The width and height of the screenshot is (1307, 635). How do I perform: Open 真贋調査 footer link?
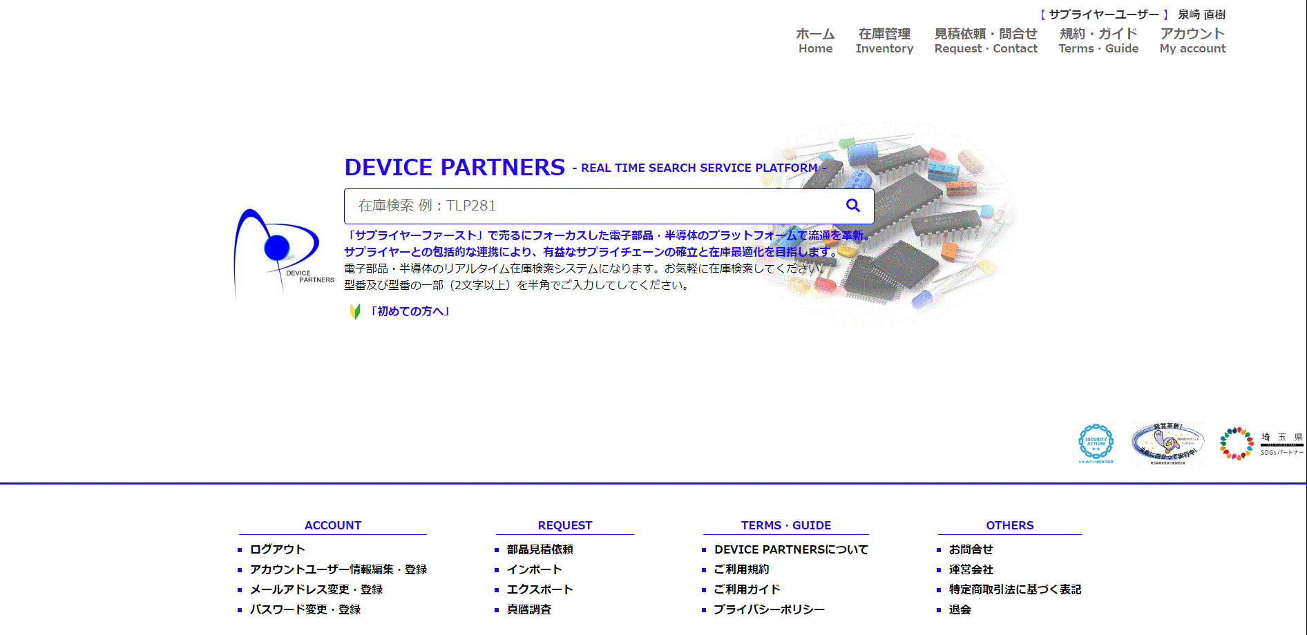click(529, 609)
